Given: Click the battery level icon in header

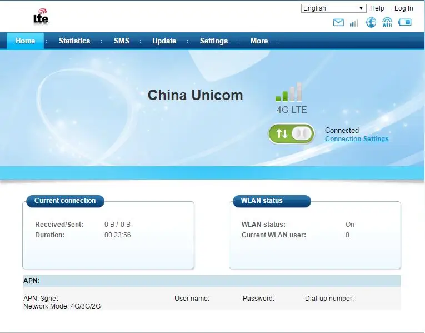Looking at the screenshot, I should click(x=404, y=22).
